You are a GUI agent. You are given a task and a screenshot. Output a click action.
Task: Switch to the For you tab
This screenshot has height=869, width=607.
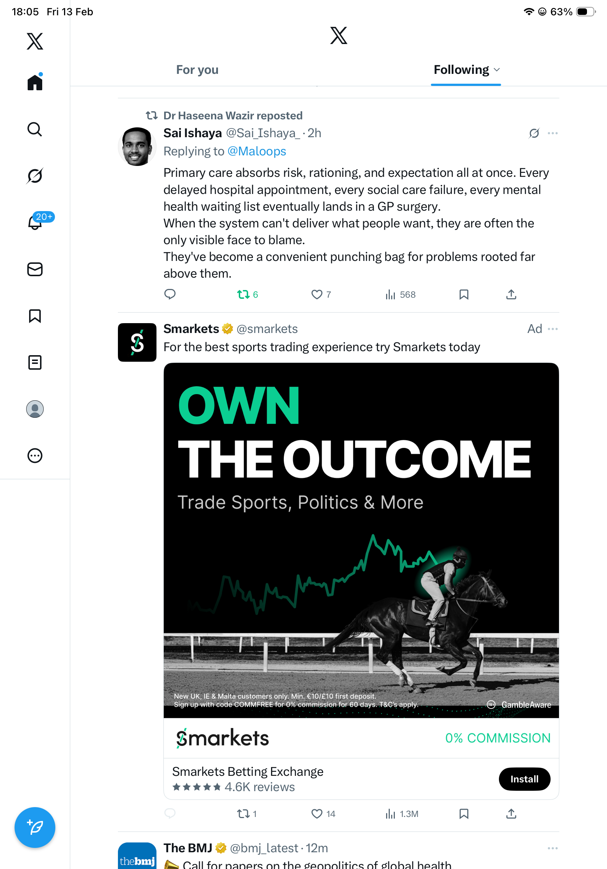(x=197, y=70)
